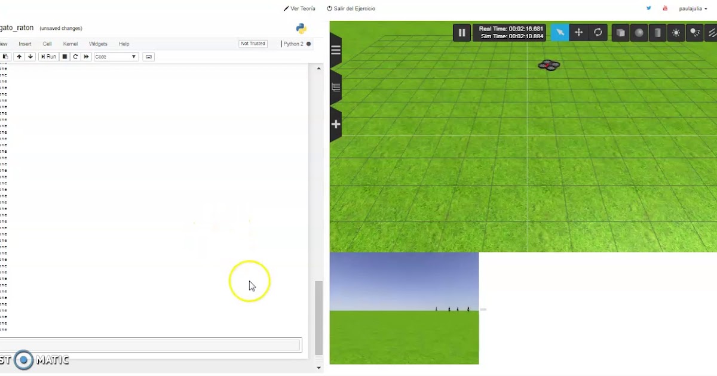Click the Python logo icon
Screen dimensions: 717x376
click(301, 29)
